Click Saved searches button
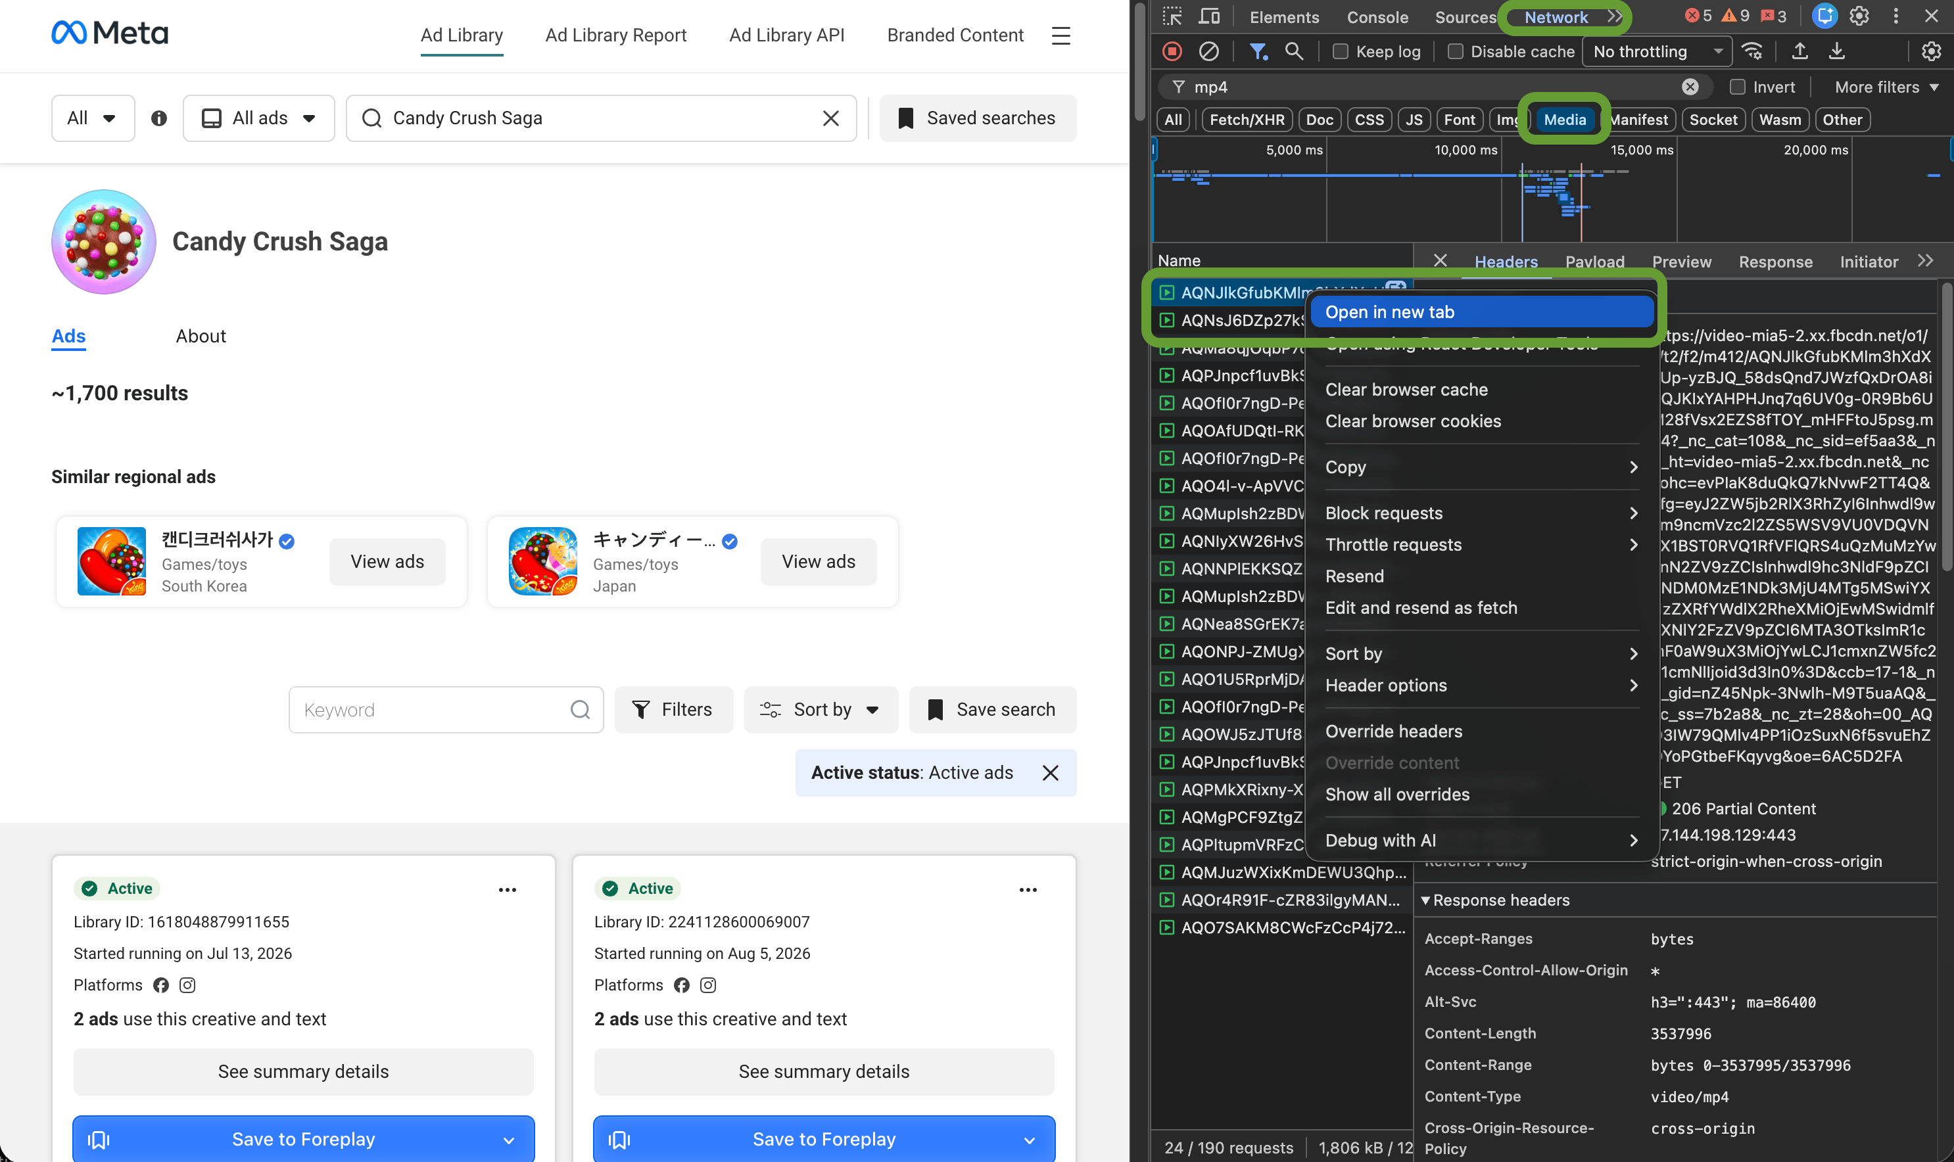This screenshot has height=1162, width=1954. 978,118
